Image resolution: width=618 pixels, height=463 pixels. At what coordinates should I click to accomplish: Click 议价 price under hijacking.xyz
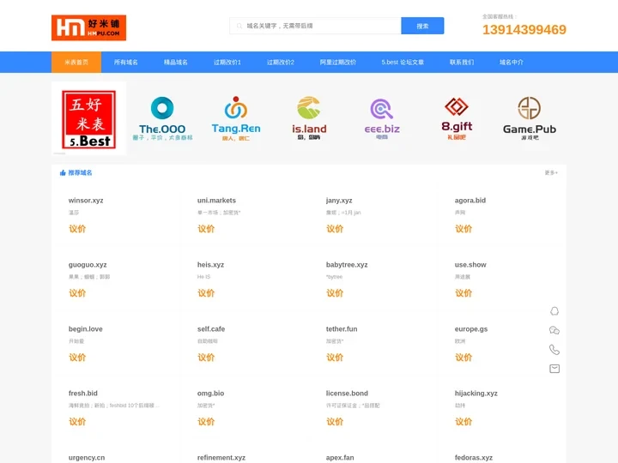(463, 422)
